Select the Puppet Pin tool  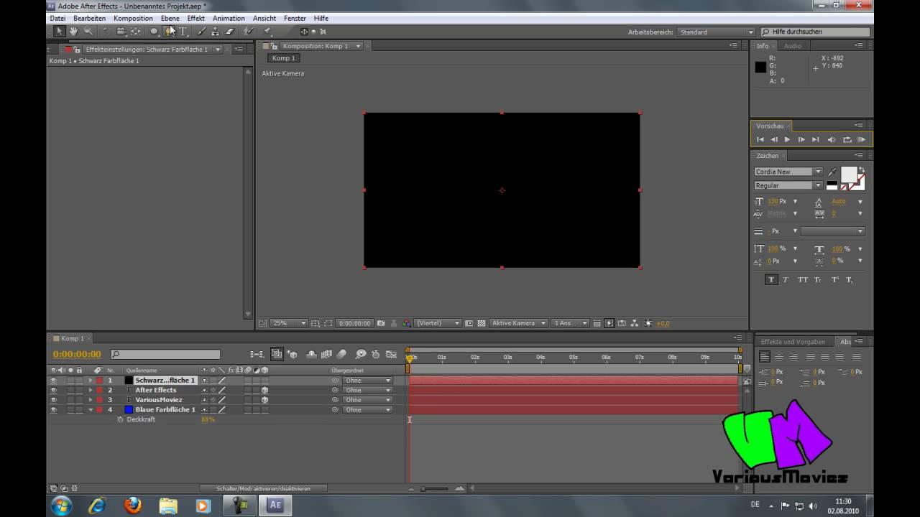pos(267,32)
